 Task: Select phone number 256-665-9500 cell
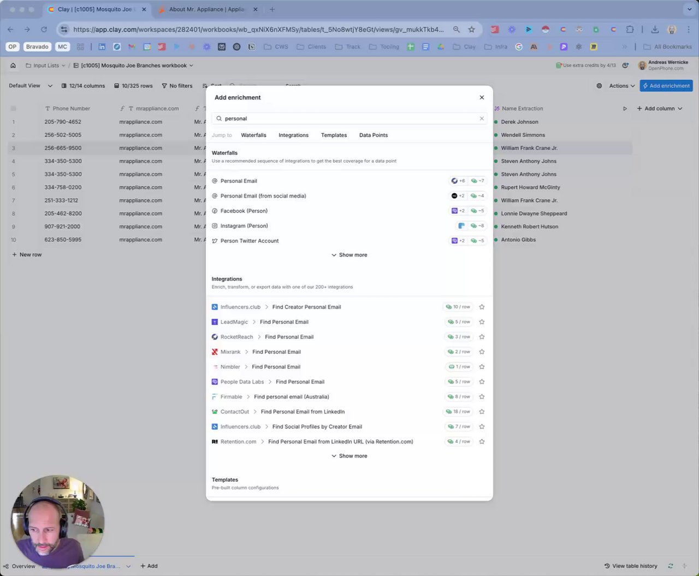pyautogui.click(x=63, y=148)
